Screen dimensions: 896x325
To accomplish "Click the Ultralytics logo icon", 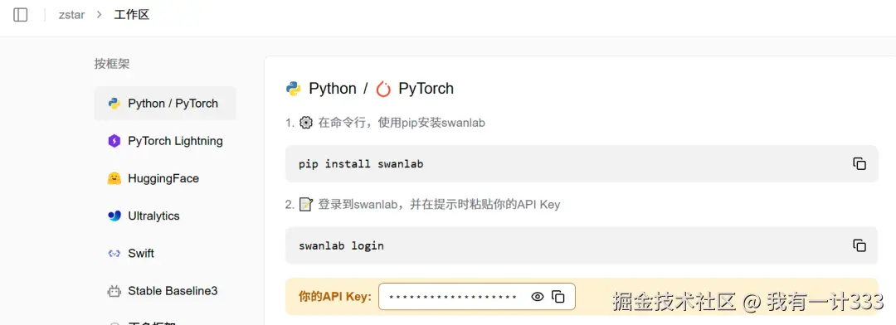I will point(114,216).
